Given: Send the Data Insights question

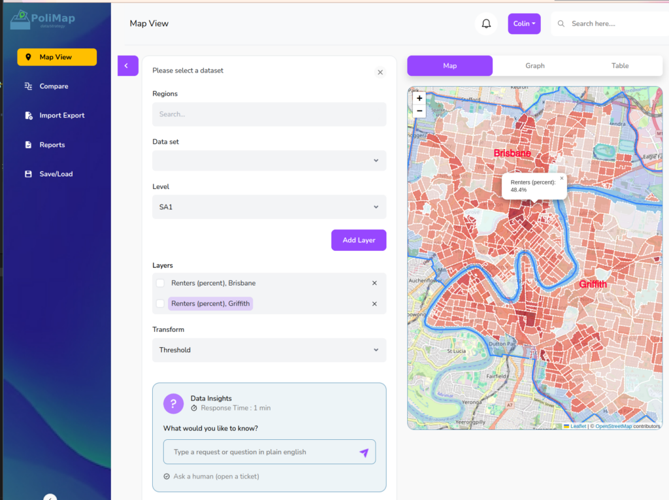Looking at the screenshot, I should pyautogui.click(x=364, y=452).
